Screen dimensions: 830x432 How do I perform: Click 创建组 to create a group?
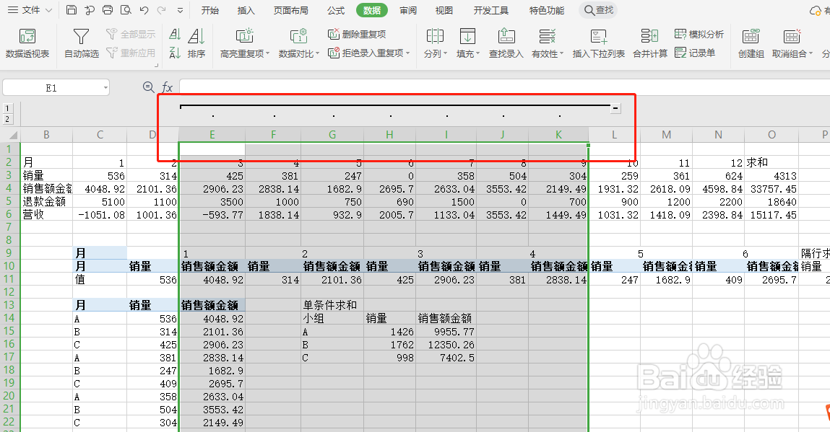750,43
